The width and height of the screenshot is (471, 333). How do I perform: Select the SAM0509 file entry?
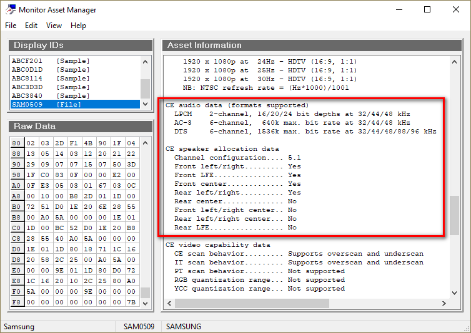click(51, 105)
